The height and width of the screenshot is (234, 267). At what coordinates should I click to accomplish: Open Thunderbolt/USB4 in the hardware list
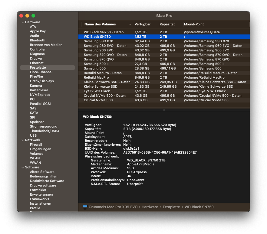tap(44, 131)
